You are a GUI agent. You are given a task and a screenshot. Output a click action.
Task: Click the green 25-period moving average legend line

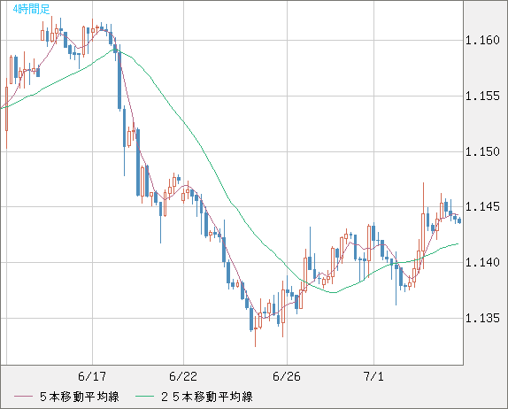(144, 397)
